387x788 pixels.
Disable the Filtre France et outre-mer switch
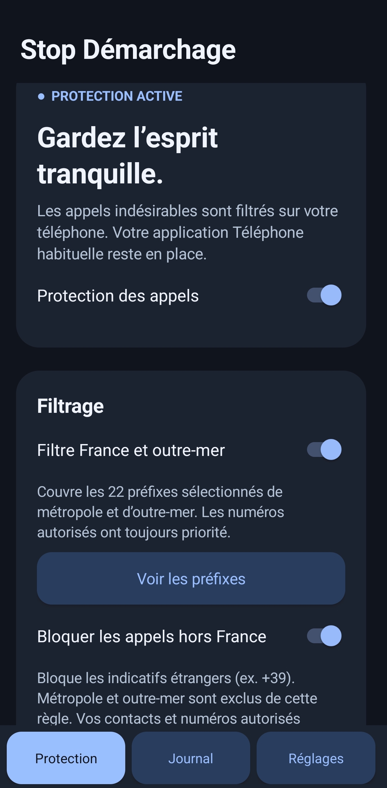[324, 450]
